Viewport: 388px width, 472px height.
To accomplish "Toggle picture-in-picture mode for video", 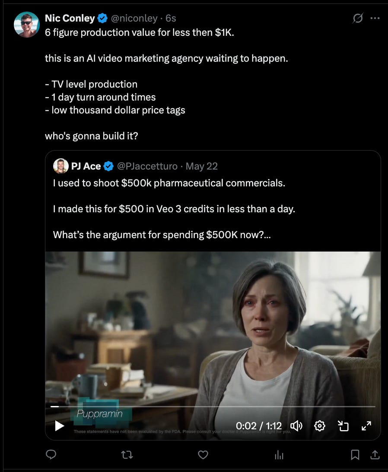I will [x=343, y=426].
